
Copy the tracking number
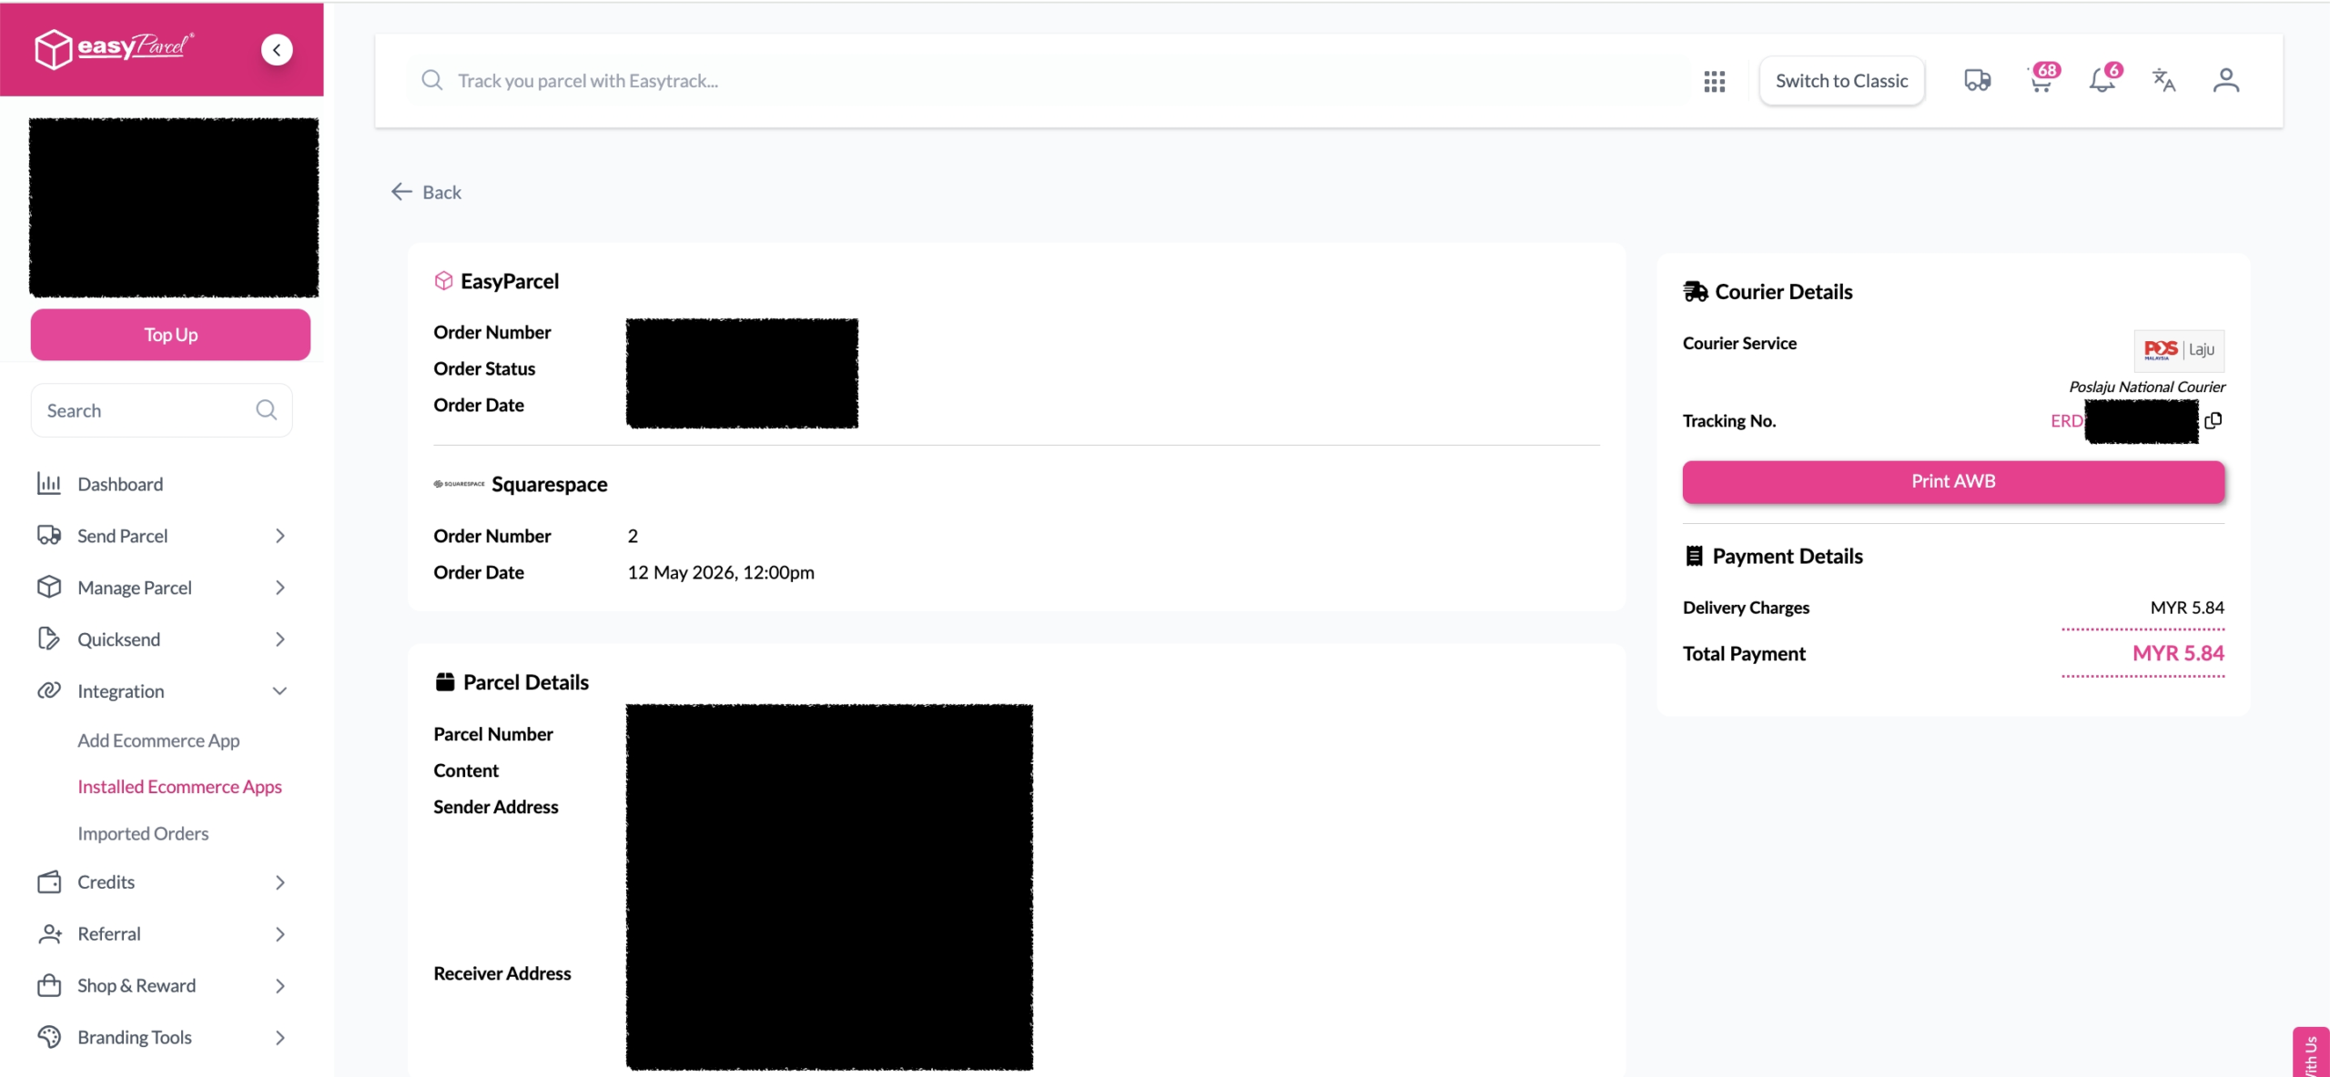tap(2213, 420)
